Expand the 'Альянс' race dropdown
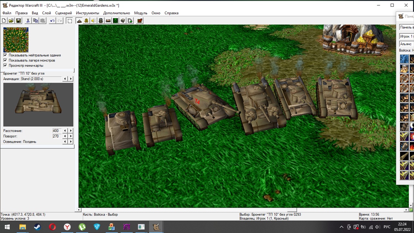This screenshot has width=414, height=233. tap(407, 44)
